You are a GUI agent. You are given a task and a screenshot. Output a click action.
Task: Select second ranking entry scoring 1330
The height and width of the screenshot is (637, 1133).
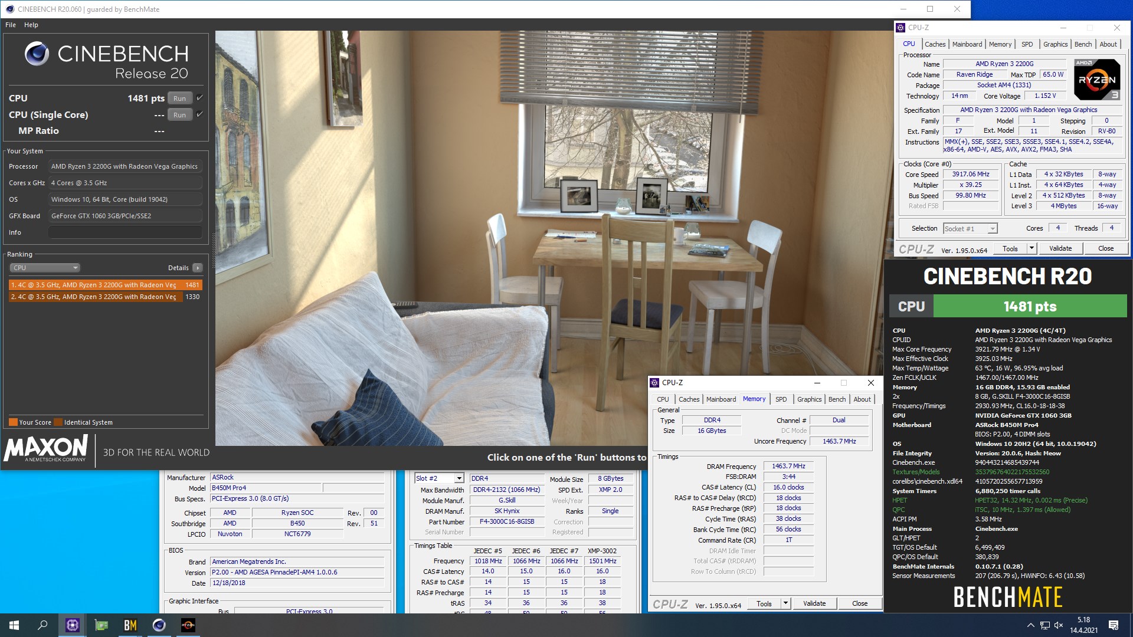106,297
